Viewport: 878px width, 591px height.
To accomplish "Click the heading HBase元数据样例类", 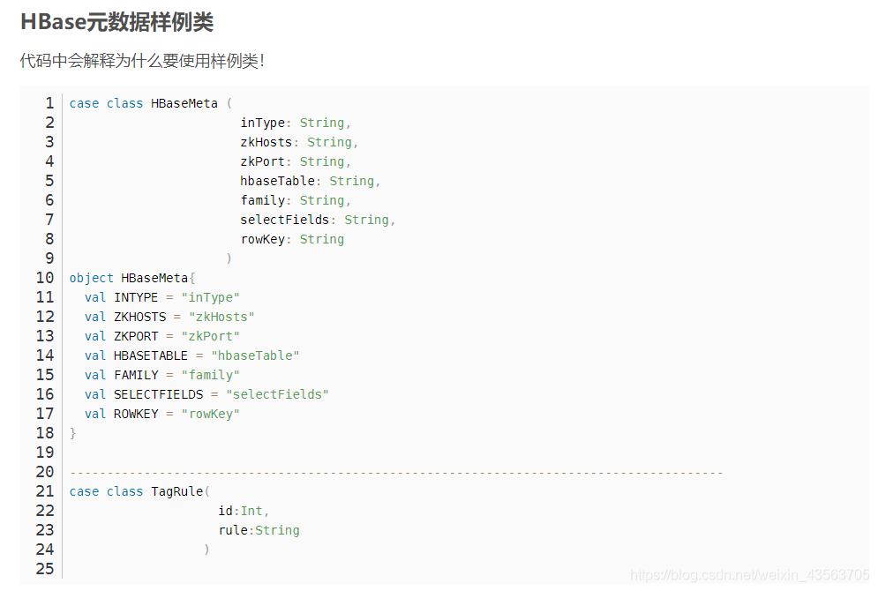I will (x=116, y=22).
